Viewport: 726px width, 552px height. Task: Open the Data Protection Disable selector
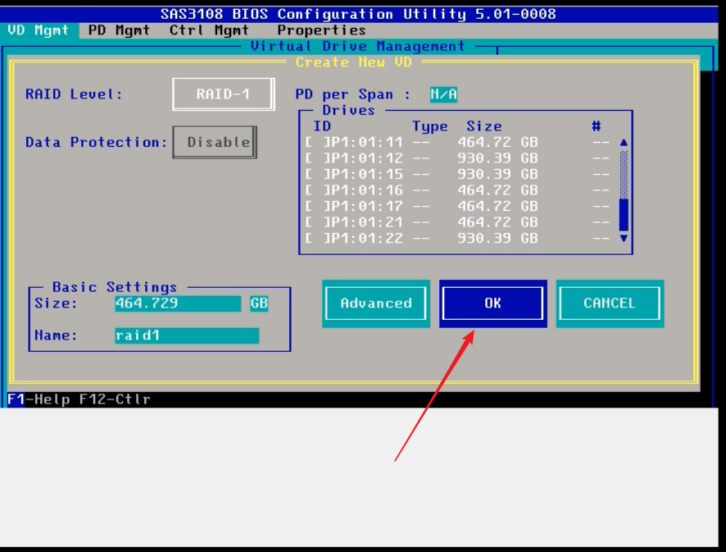coord(215,142)
